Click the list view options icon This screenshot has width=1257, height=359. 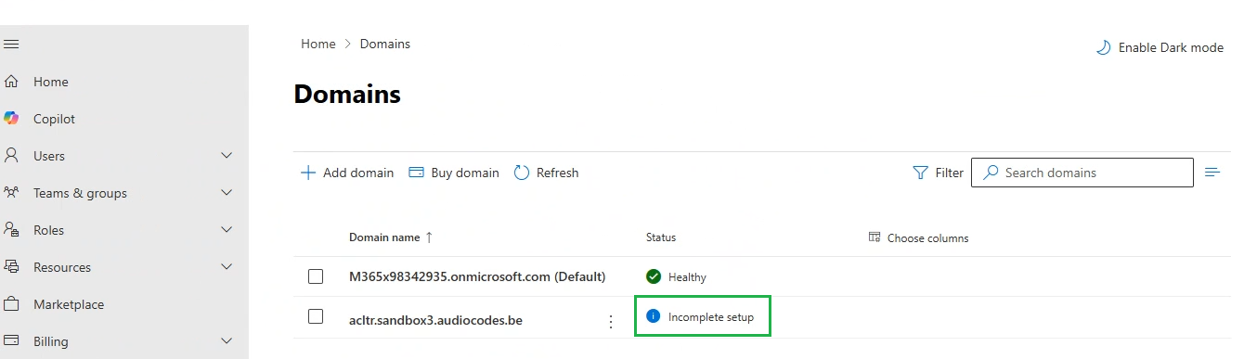pyautogui.click(x=1212, y=172)
